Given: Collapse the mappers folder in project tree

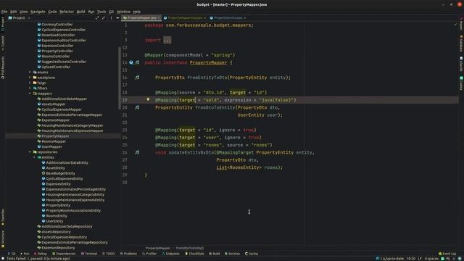Looking at the screenshot, I should [x=30, y=94].
